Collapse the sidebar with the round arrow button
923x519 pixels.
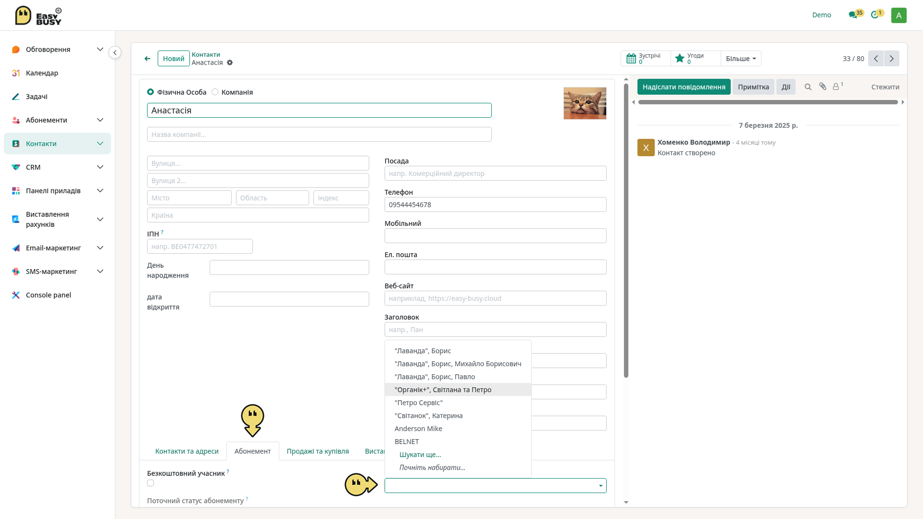coord(115,52)
